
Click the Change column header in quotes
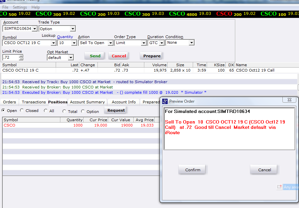click(x=89, y=65)
